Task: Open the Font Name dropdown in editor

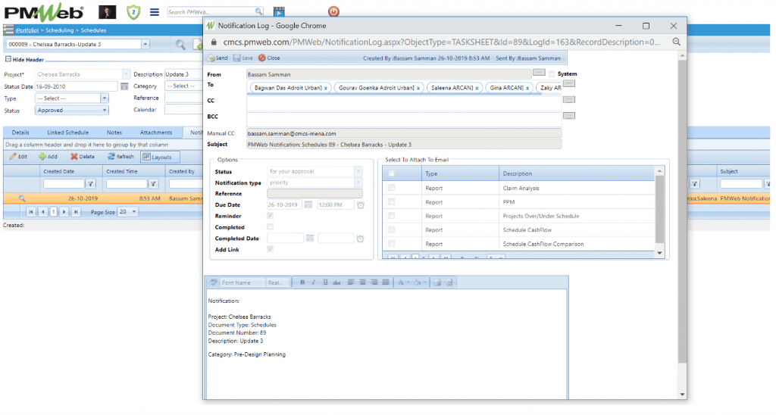Action: [x=242, y=282]
